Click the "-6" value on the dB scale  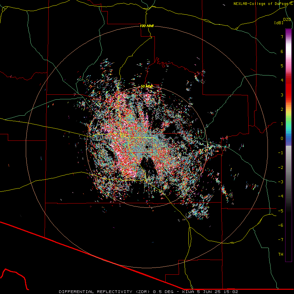281,225
